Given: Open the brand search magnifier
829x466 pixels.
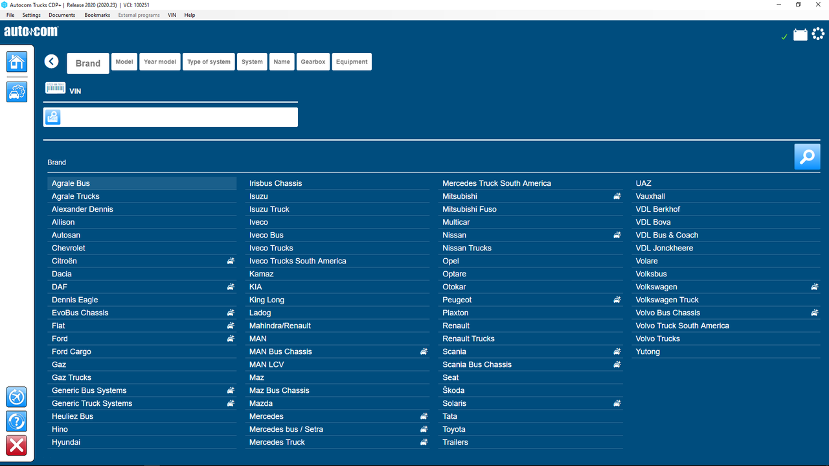Looking at the screenshot, I should 807,157.
